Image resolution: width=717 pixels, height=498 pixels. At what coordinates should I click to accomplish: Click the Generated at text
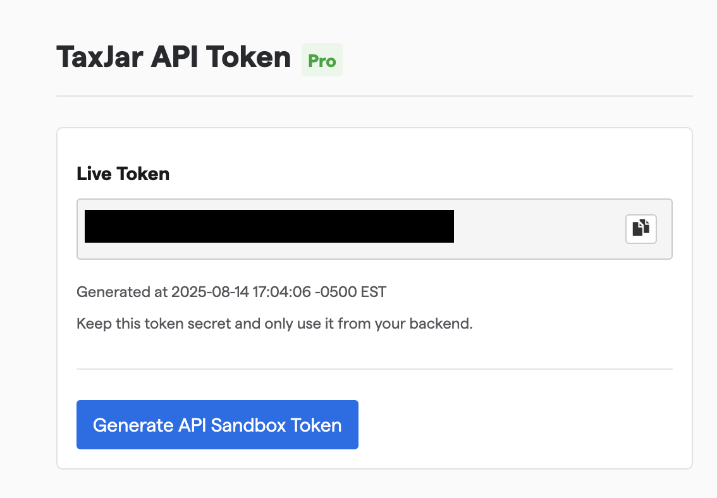click(x=122, y=291)
